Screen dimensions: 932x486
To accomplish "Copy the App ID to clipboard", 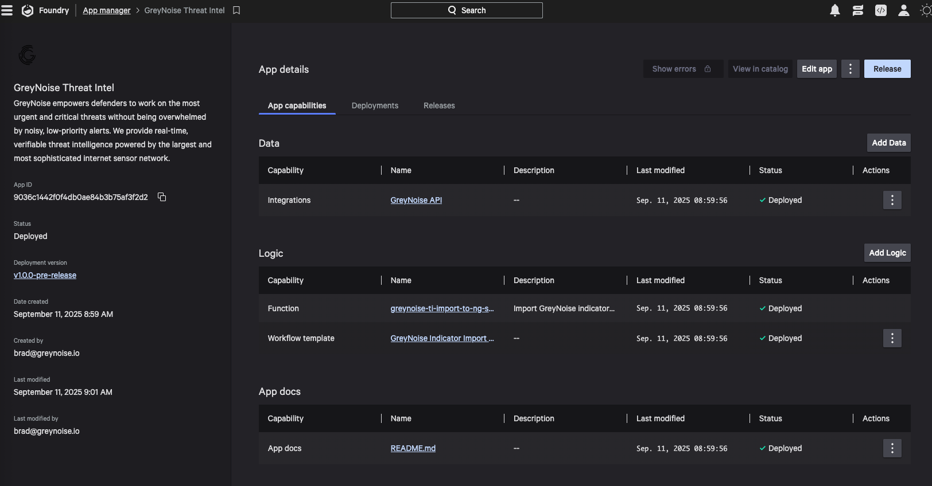I will 162,197.
